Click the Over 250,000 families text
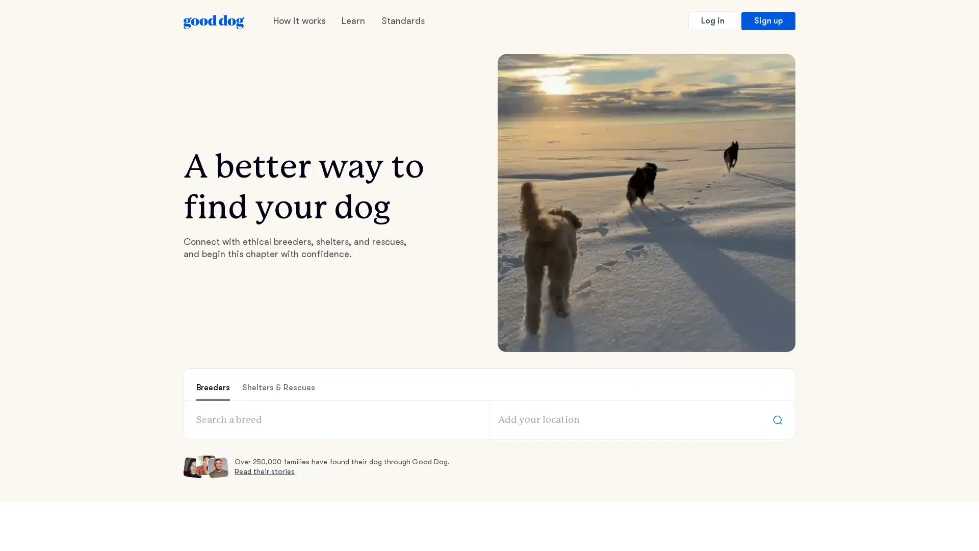Viewport: 979px width, 551px height. point(342,462)
